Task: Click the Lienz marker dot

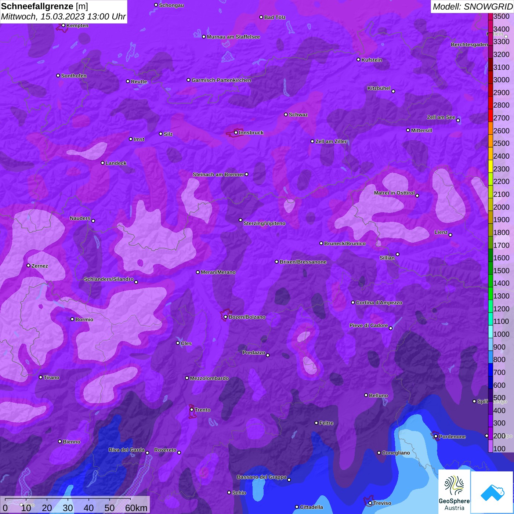Action: [450, 235]
